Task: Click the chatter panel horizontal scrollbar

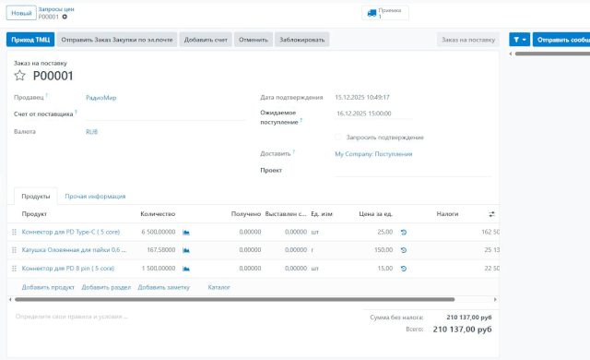Action: [x=552, y=54]
